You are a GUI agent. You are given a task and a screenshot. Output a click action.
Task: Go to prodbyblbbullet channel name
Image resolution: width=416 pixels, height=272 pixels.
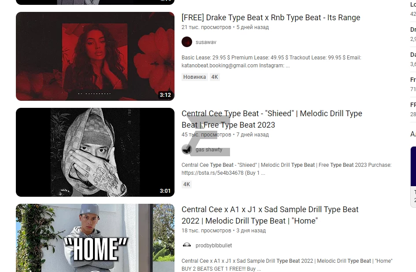(214, 246)
